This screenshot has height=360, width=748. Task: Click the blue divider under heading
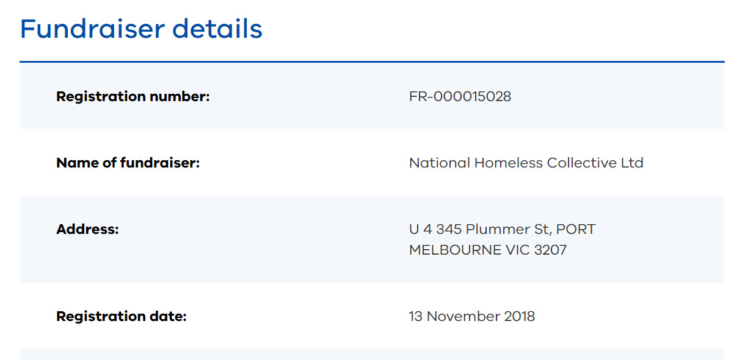point(372,62)
